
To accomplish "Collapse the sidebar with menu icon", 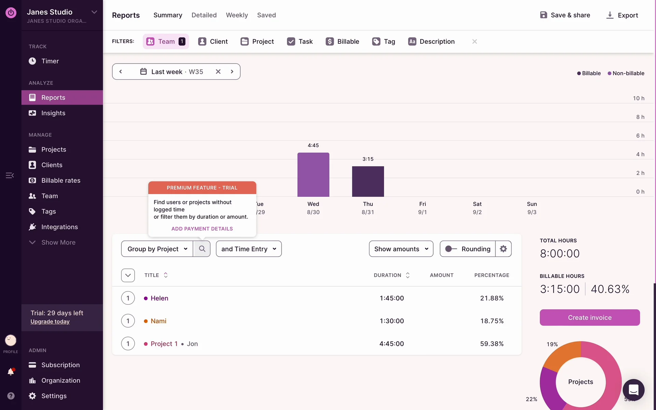I will pos(10,175).
